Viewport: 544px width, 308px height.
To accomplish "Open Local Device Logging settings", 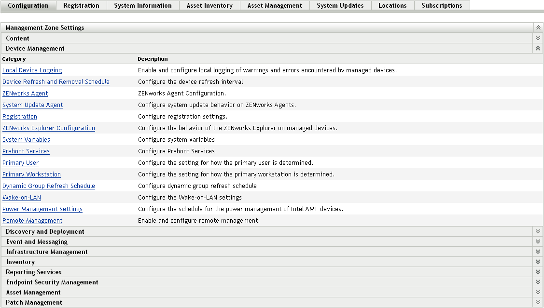I will point(32,70).
